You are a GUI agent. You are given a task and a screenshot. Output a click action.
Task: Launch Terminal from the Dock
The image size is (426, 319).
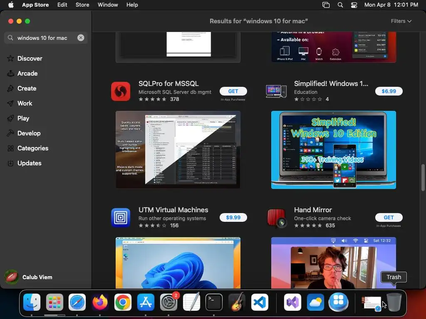[x=214, y=302]
